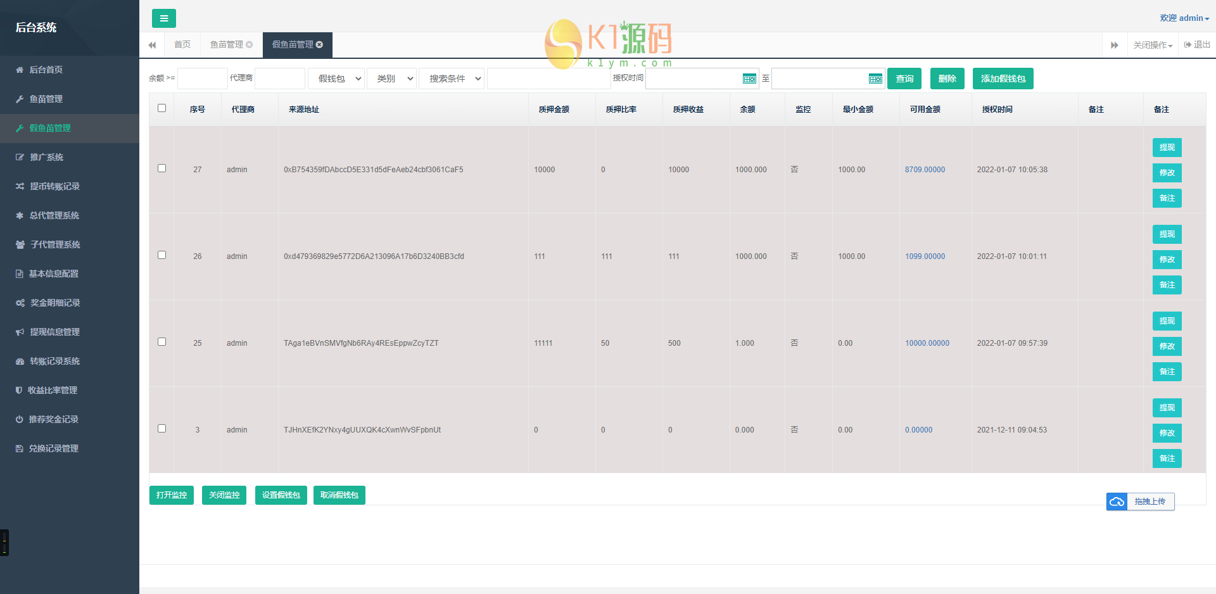Click the 代理商 input field
The width and height of the screenshot is (1216, 594).
point(280,79)
